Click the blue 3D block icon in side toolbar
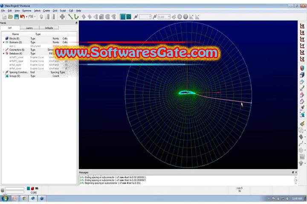This screenshot has height=204, width=307. point(302,75)
